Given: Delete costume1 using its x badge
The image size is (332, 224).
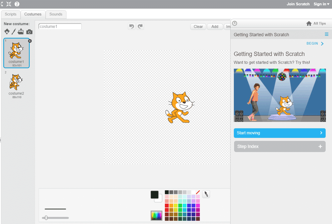Looking at the screenshot, I should [30, 41].
